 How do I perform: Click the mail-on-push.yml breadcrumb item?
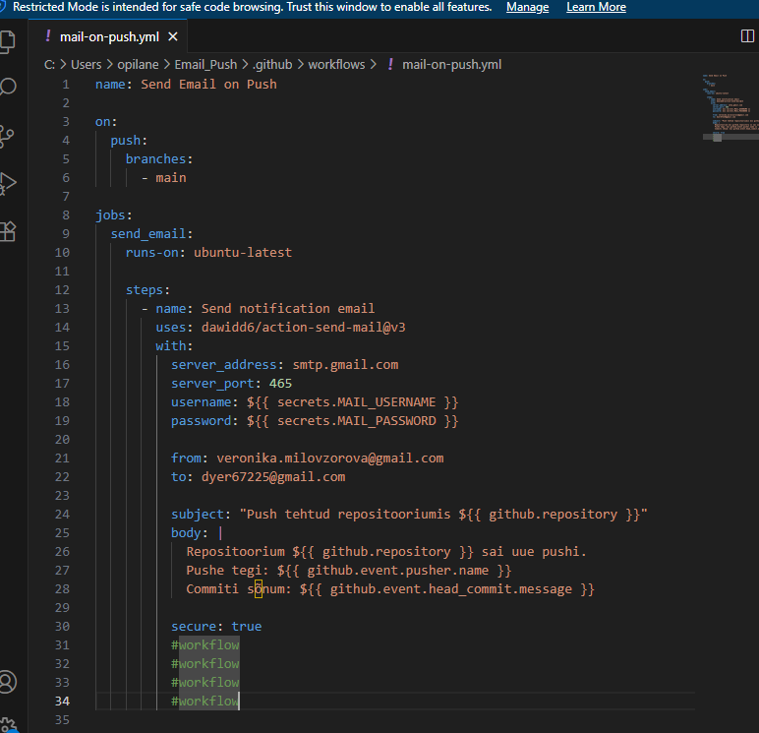451,65
